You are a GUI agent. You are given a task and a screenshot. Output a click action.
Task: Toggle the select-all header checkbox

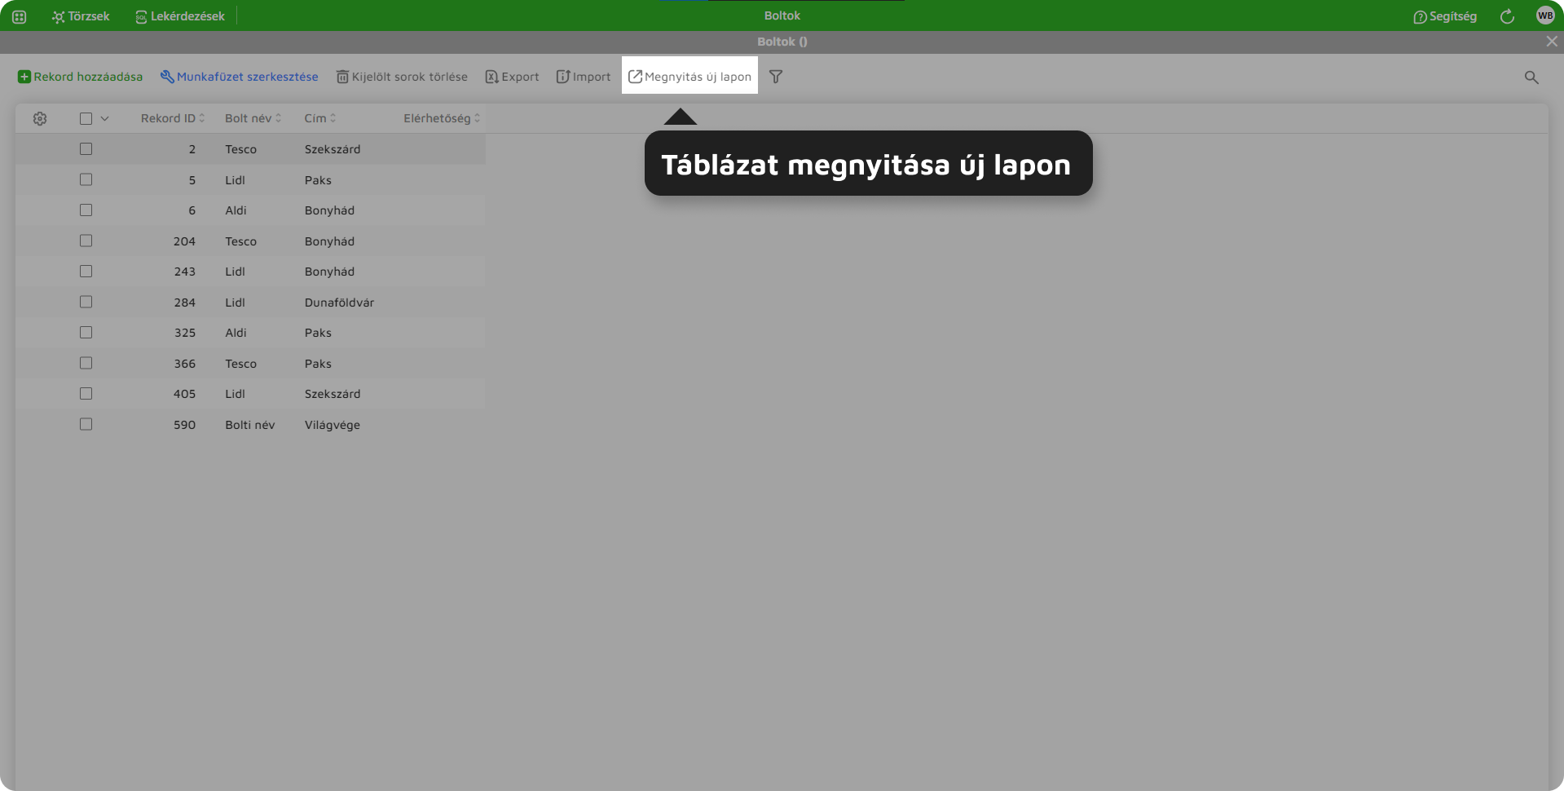(x=86, y=119)
